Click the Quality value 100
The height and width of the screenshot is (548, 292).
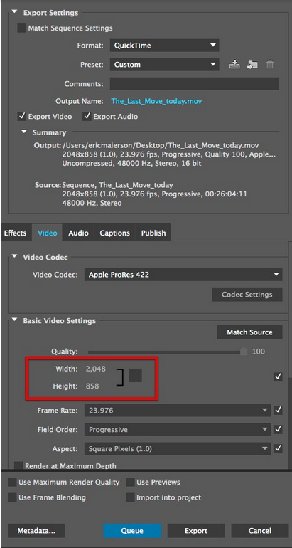point(259,352)
